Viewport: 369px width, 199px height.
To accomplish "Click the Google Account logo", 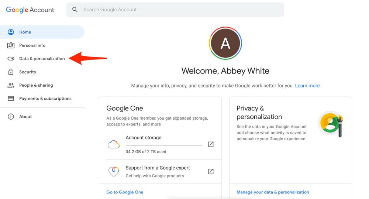I will point(30,10).
